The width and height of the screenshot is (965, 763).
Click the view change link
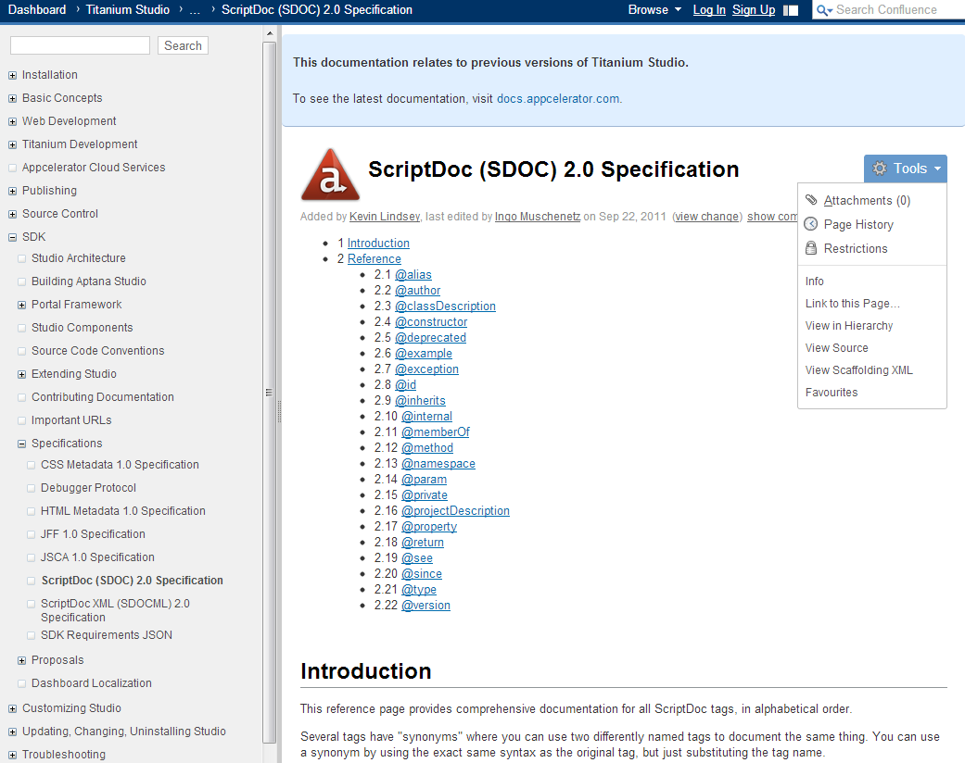coord(706,217)
